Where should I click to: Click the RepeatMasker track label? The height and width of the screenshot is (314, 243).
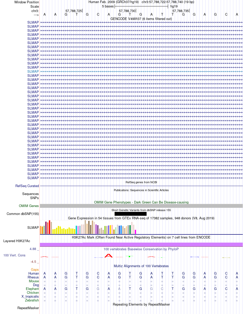coord(28,308)
